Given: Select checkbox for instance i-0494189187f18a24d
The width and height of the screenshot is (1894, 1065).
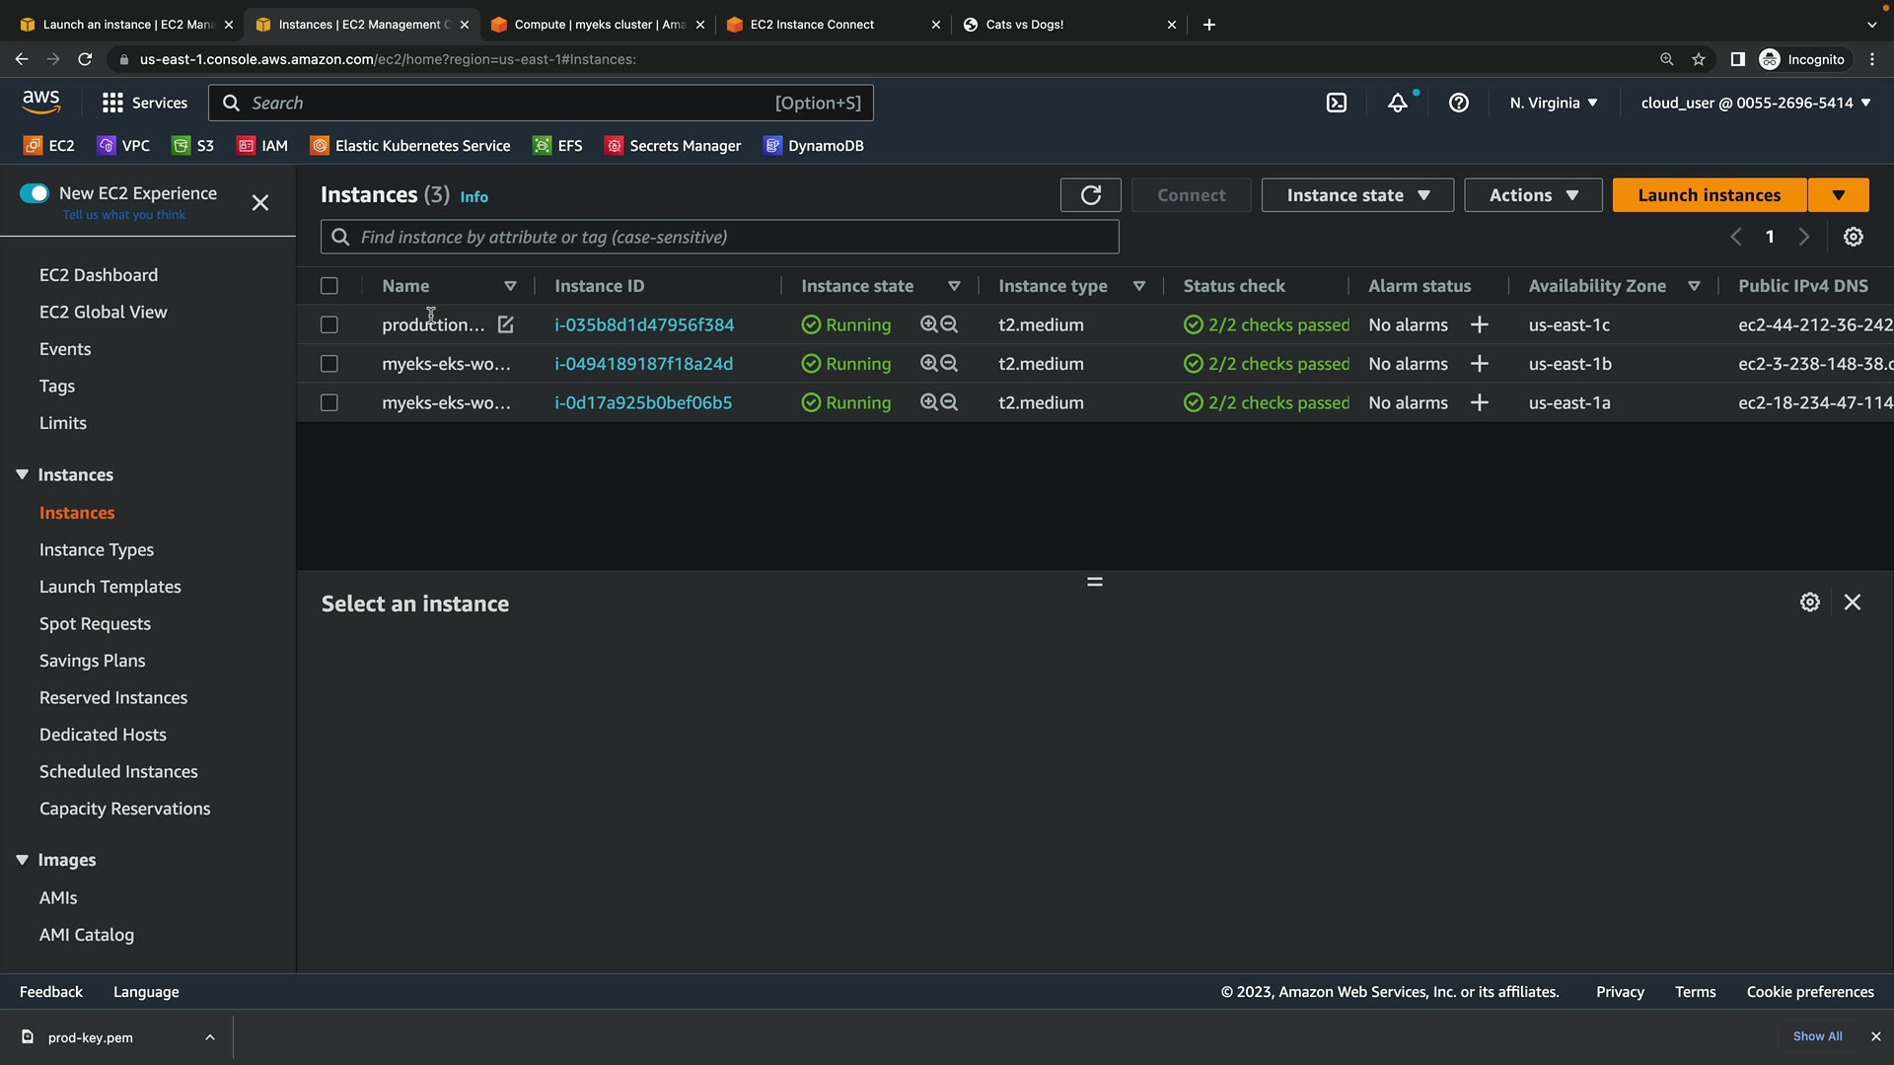Looking at the screenshot, I should click(x=329, y=364).
